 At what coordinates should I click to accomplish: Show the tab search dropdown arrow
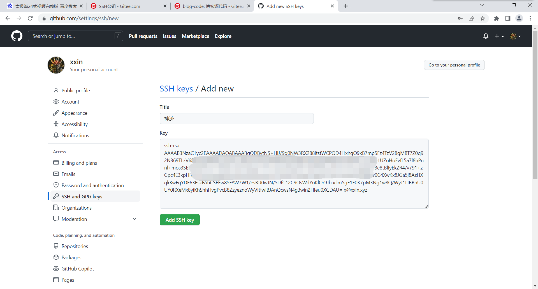click(482, 5)
